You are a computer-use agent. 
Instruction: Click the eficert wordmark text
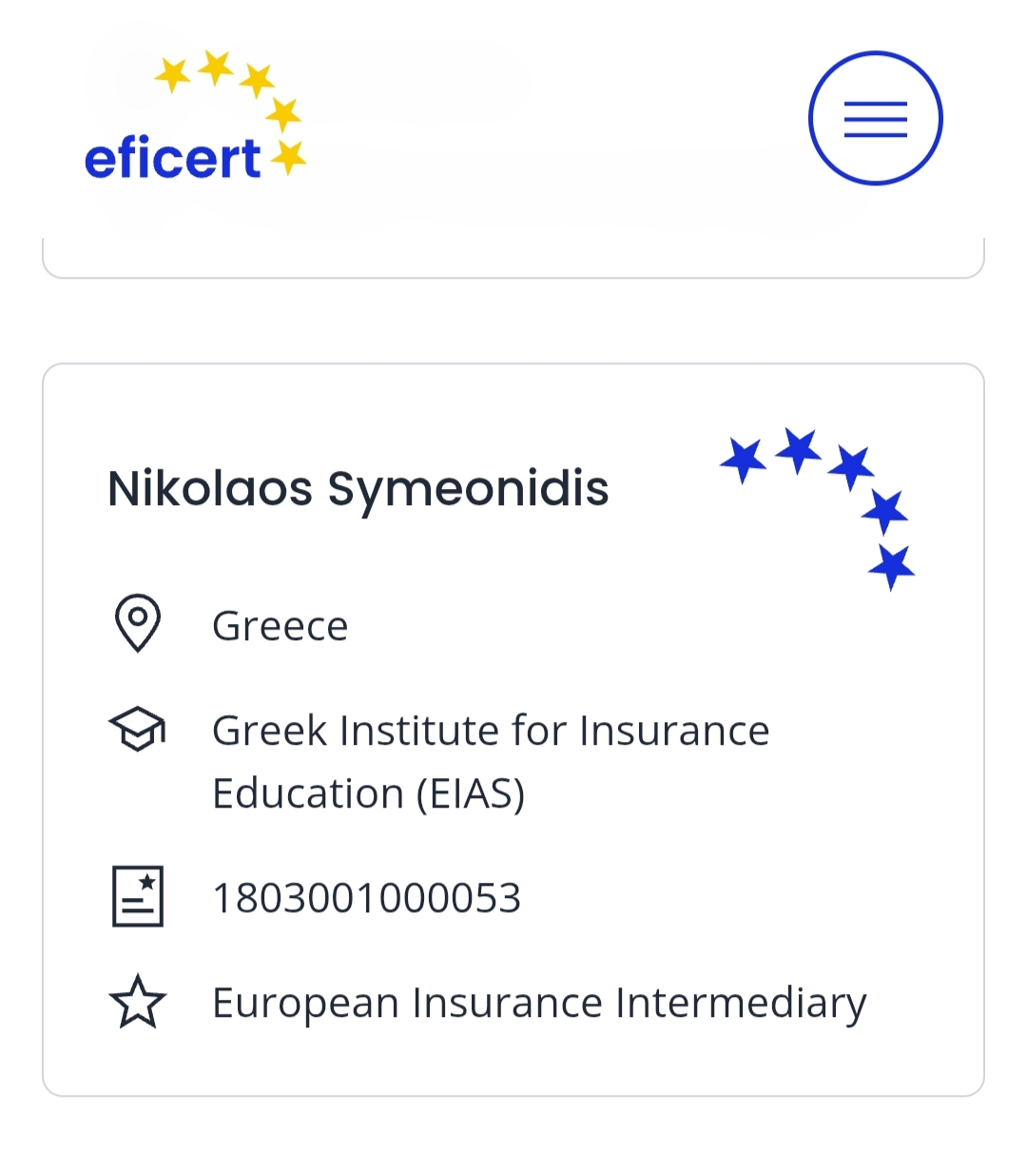[x=172, y=158]
